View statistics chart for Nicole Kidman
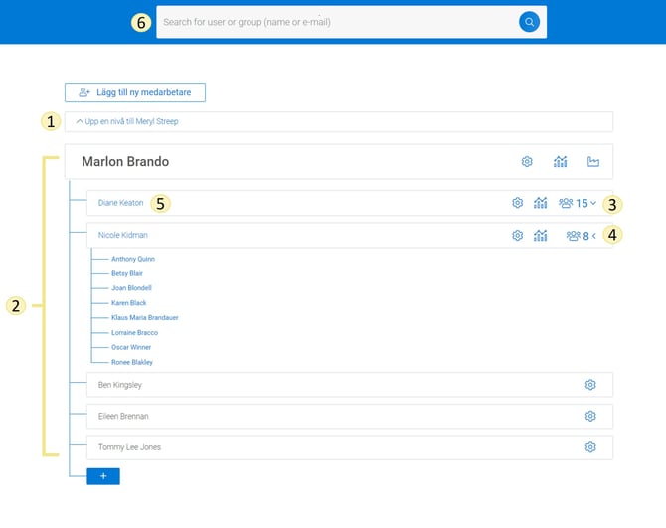 (540, 236)
